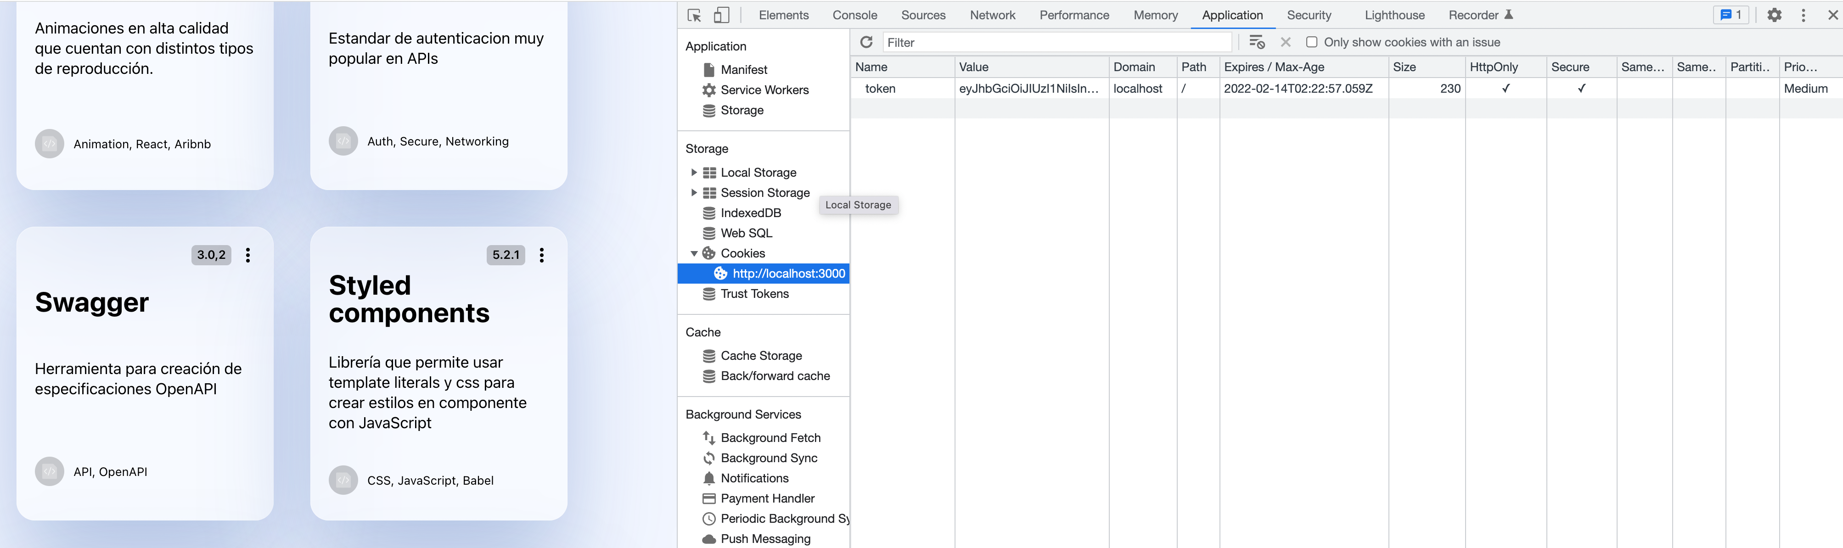Collapse the Cookies tree node

[x=693, y=253]
